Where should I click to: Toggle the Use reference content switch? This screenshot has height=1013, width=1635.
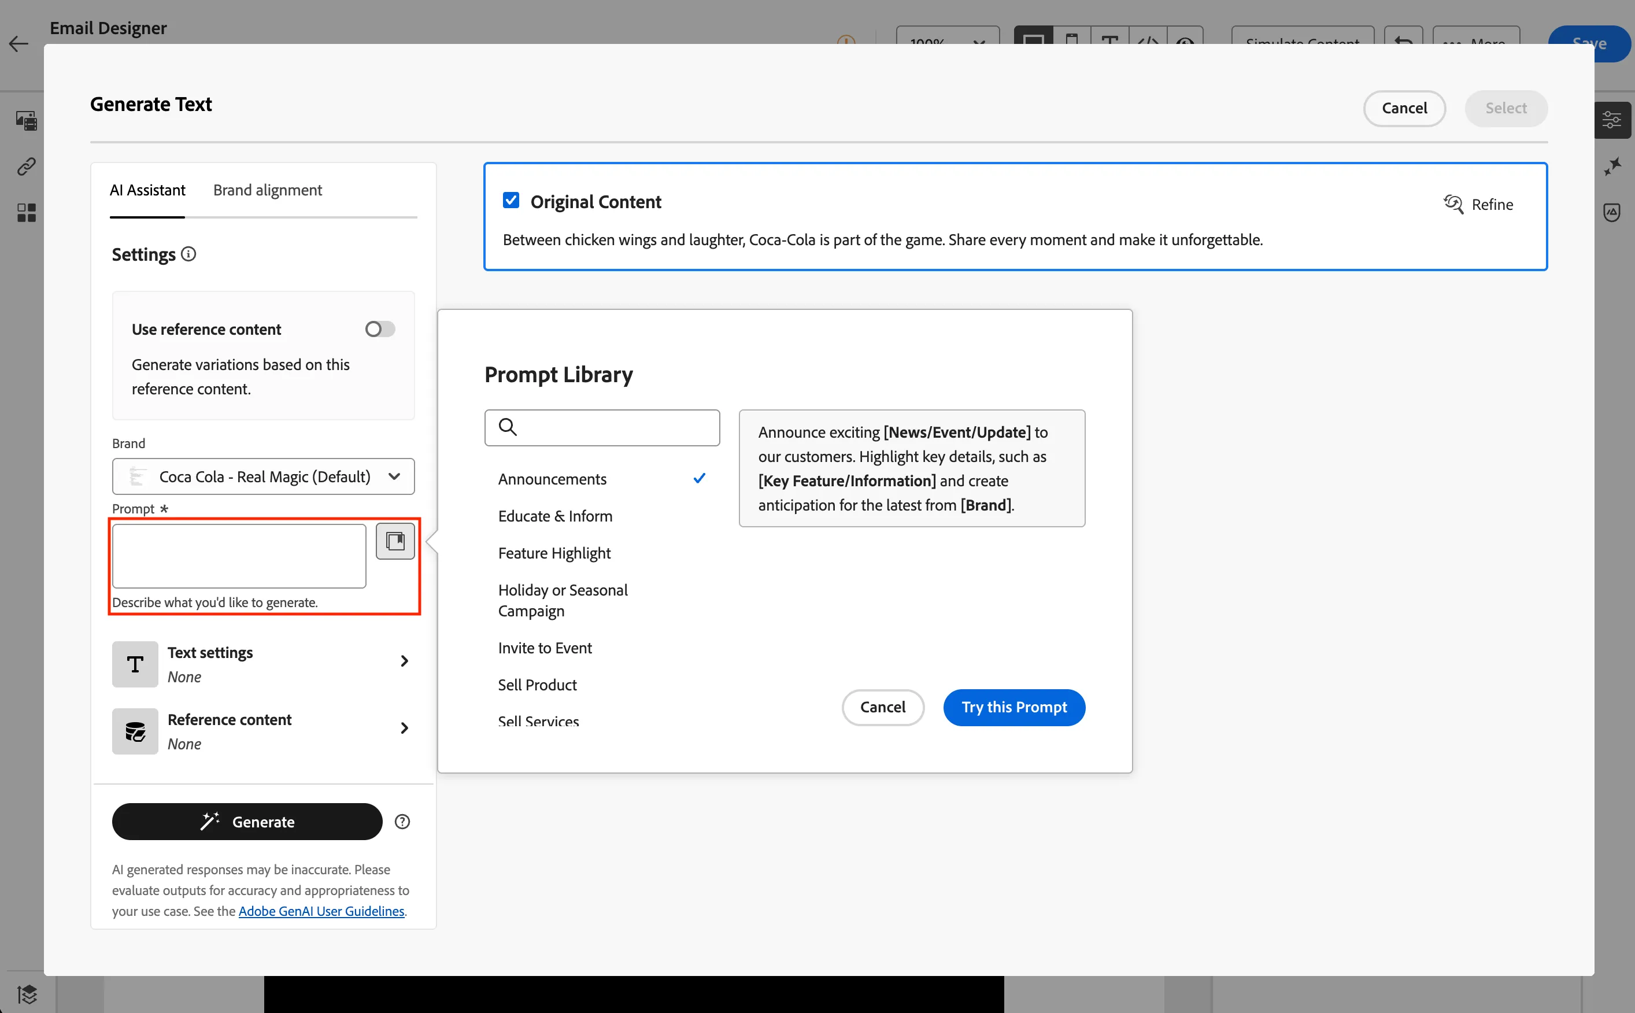pos(380,329)
